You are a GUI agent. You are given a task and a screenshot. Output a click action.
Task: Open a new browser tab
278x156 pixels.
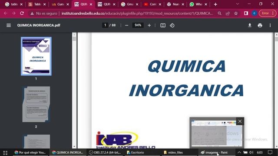215,4
